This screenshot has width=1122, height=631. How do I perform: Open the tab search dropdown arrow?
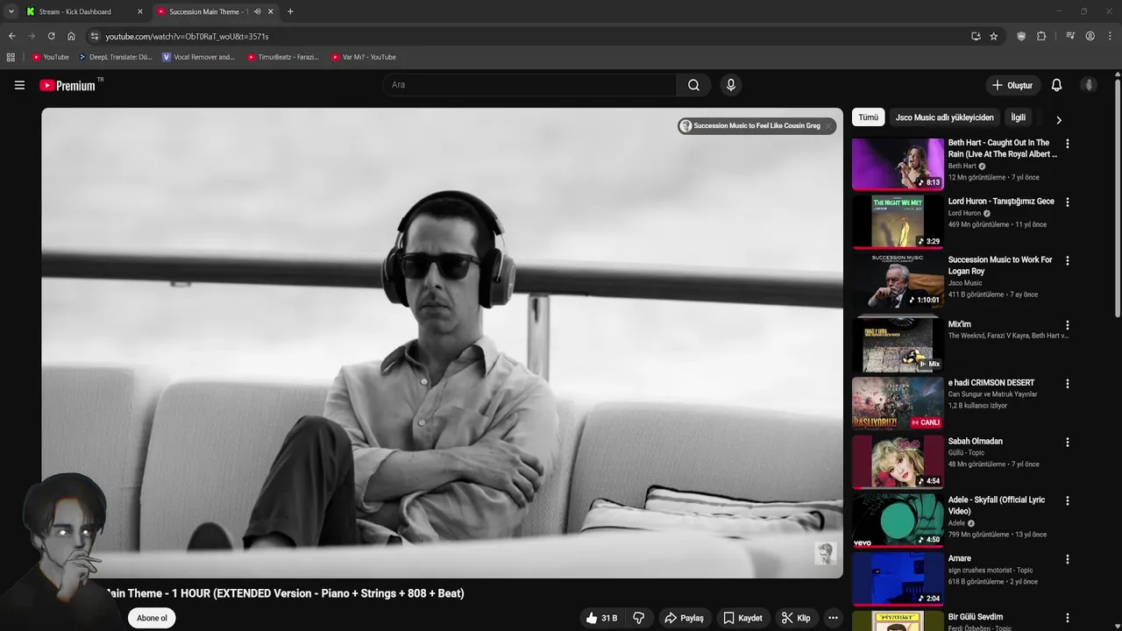click(x=11, y=11)
